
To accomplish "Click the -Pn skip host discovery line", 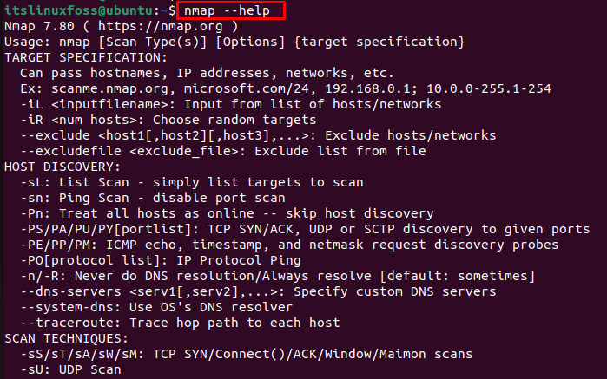I will pos(227,213).
